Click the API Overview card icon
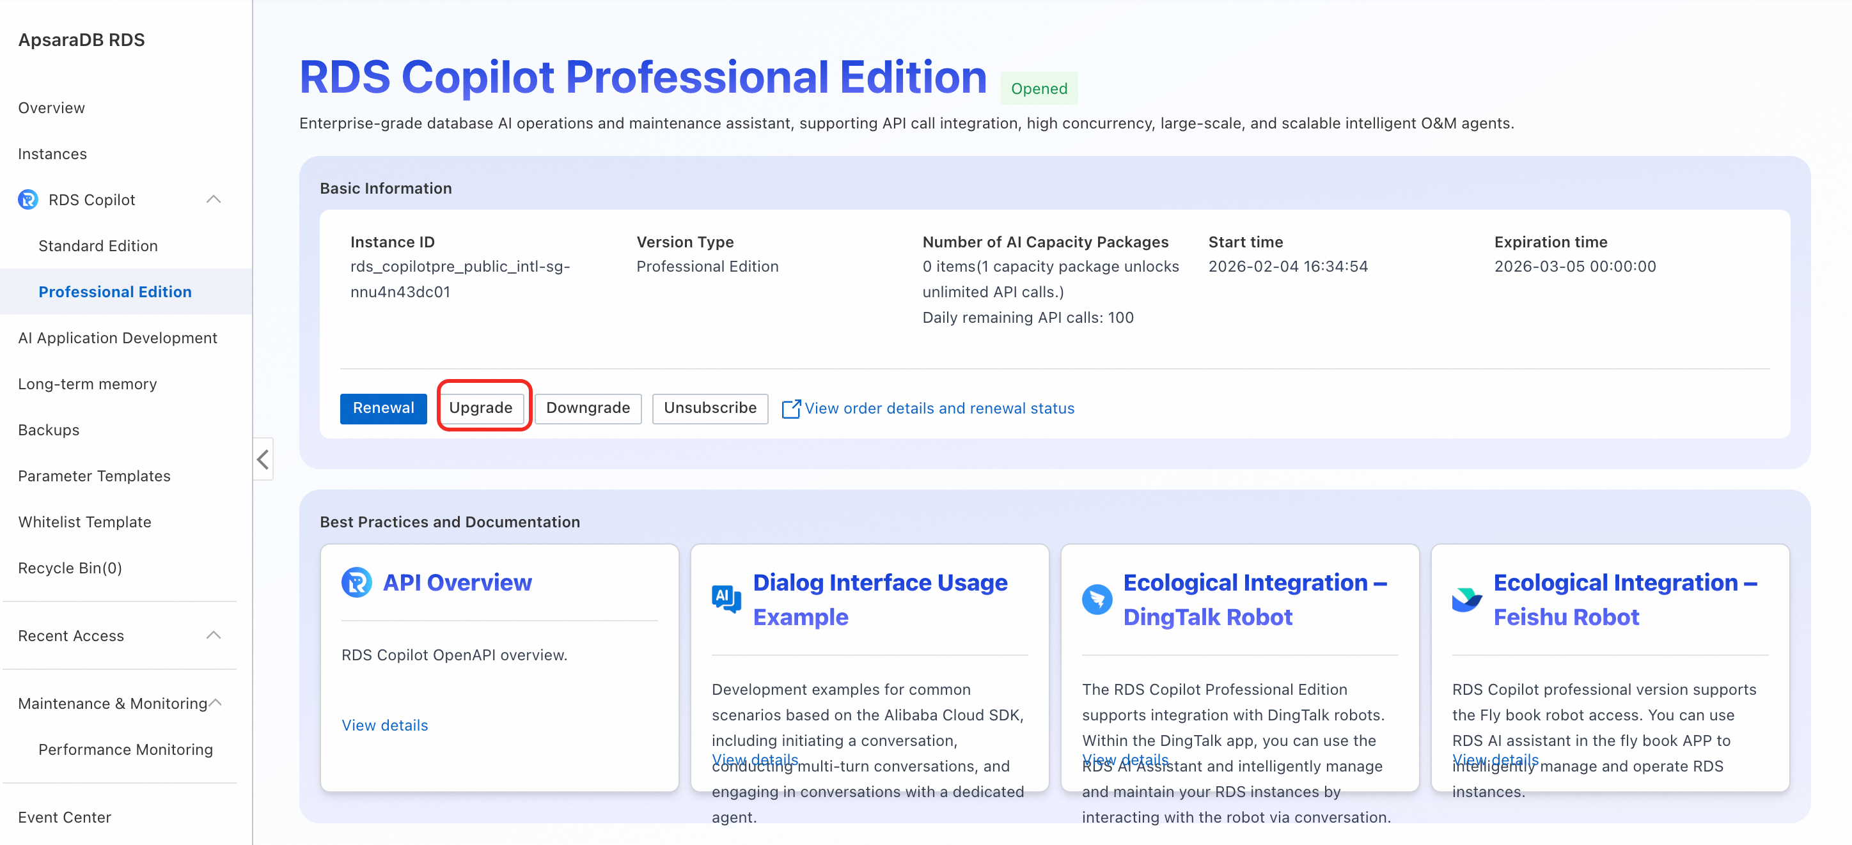The width and height of the screenshot is (1852, 845). click(357, 582)
